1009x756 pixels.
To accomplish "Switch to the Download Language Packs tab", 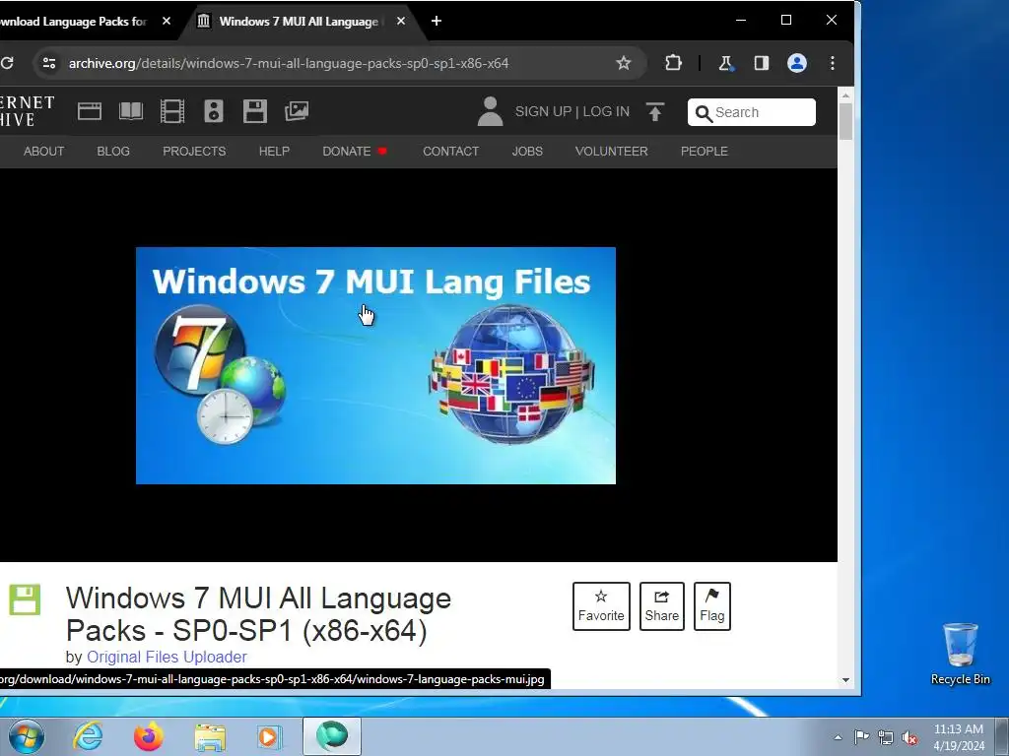I will click(x=72, y=22).
